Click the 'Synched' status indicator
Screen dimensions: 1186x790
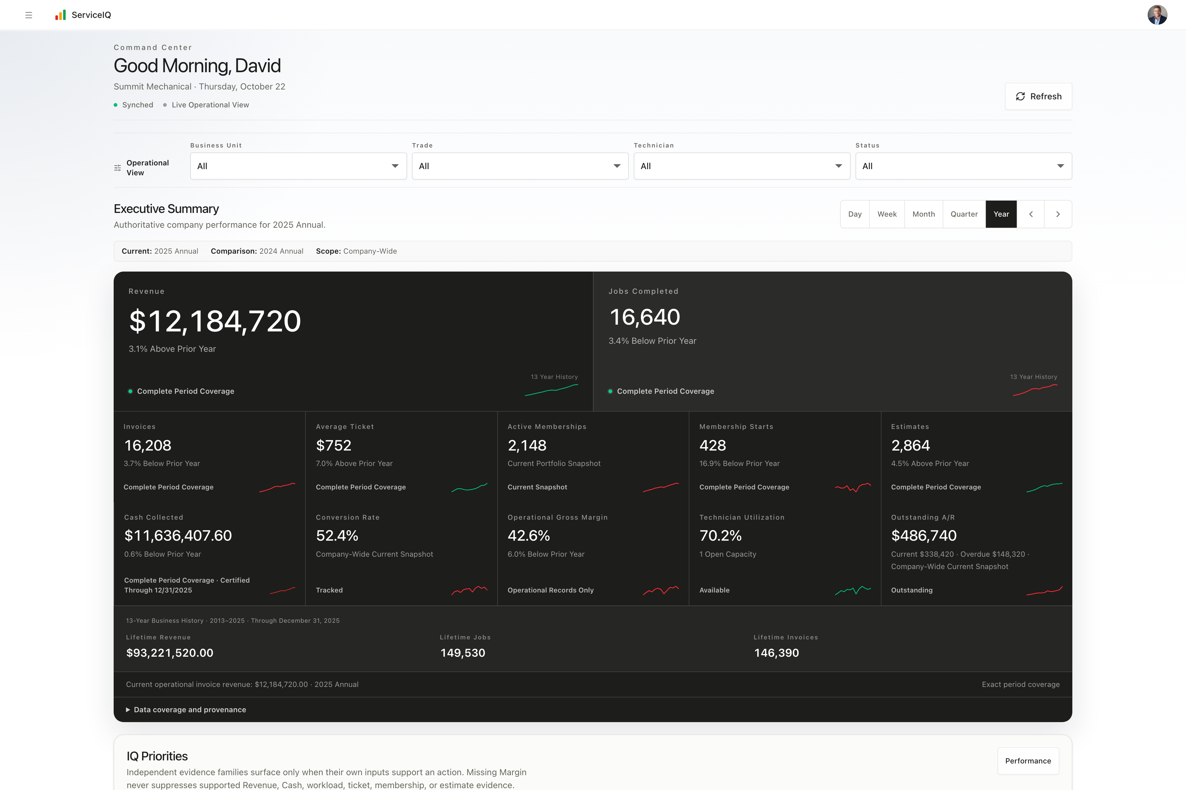click(134, 105)
